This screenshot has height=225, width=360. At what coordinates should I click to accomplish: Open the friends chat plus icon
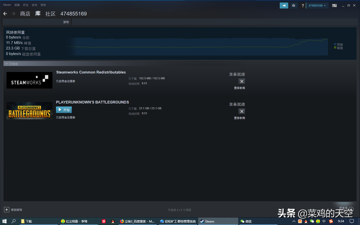pos(351,209)
